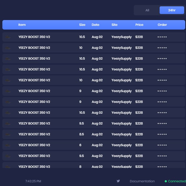Image resolution: width=186 pixels, height=186 pixels.
Task: Click the Date column header
Action: 95,25
